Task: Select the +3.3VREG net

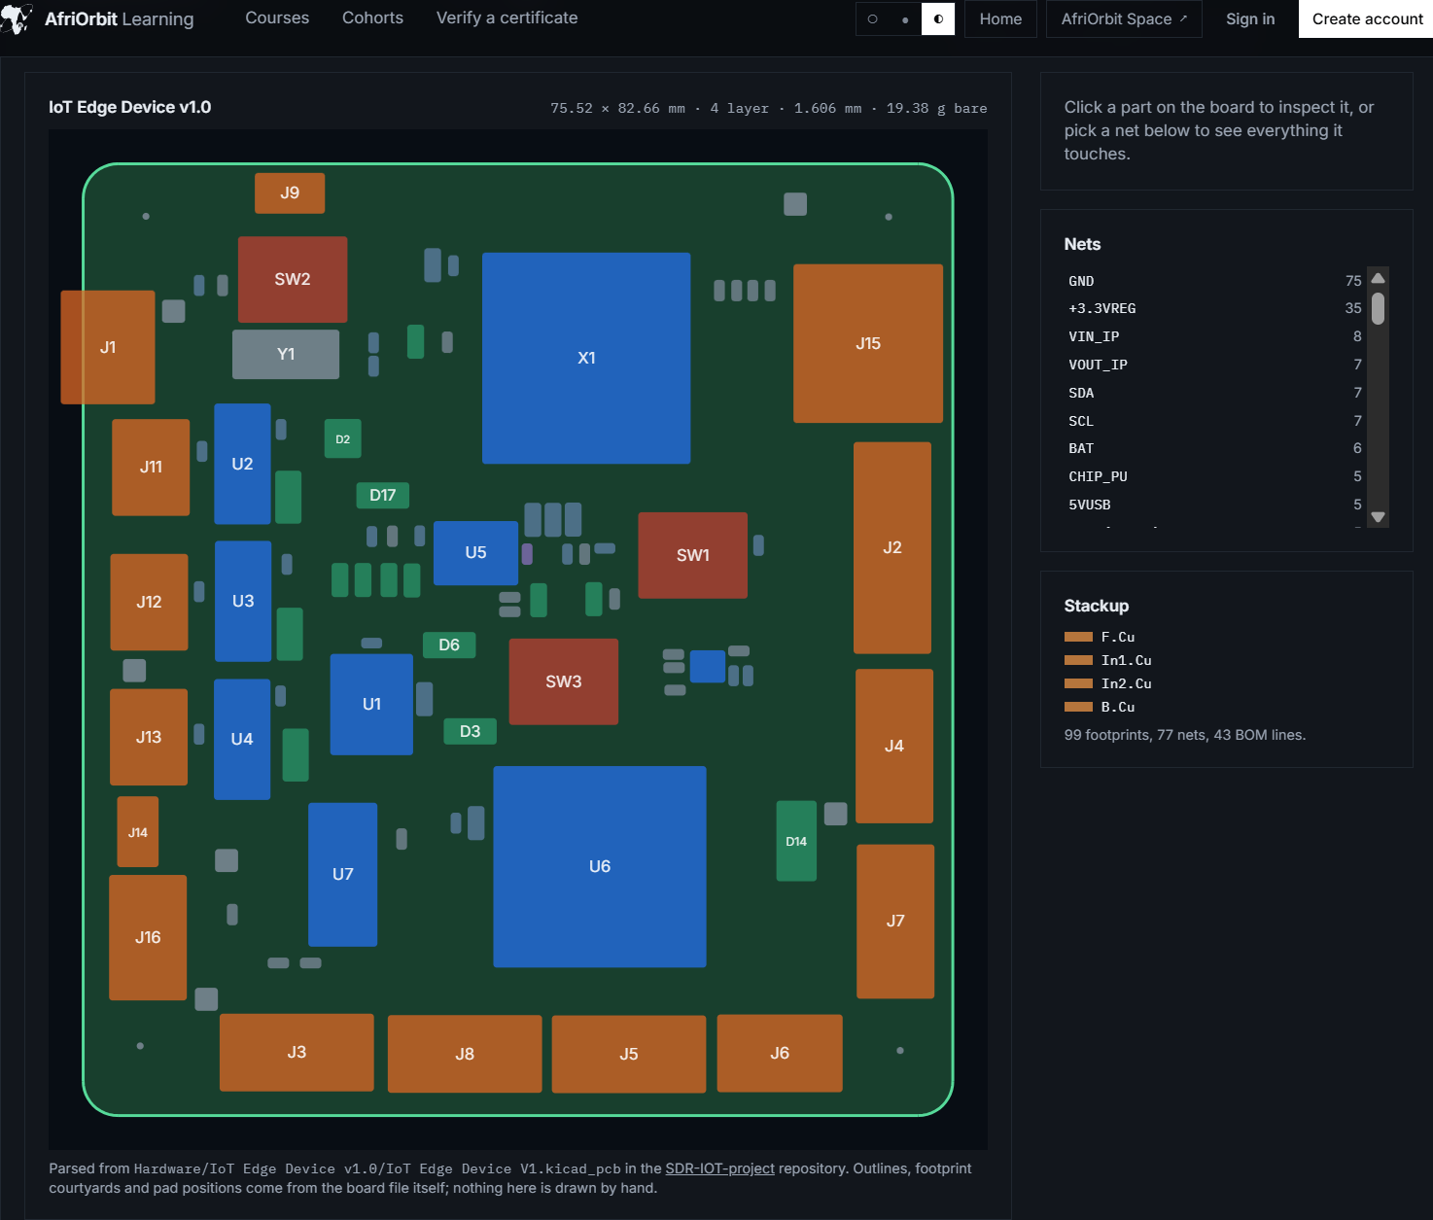Action: [x=1214, y=308]
